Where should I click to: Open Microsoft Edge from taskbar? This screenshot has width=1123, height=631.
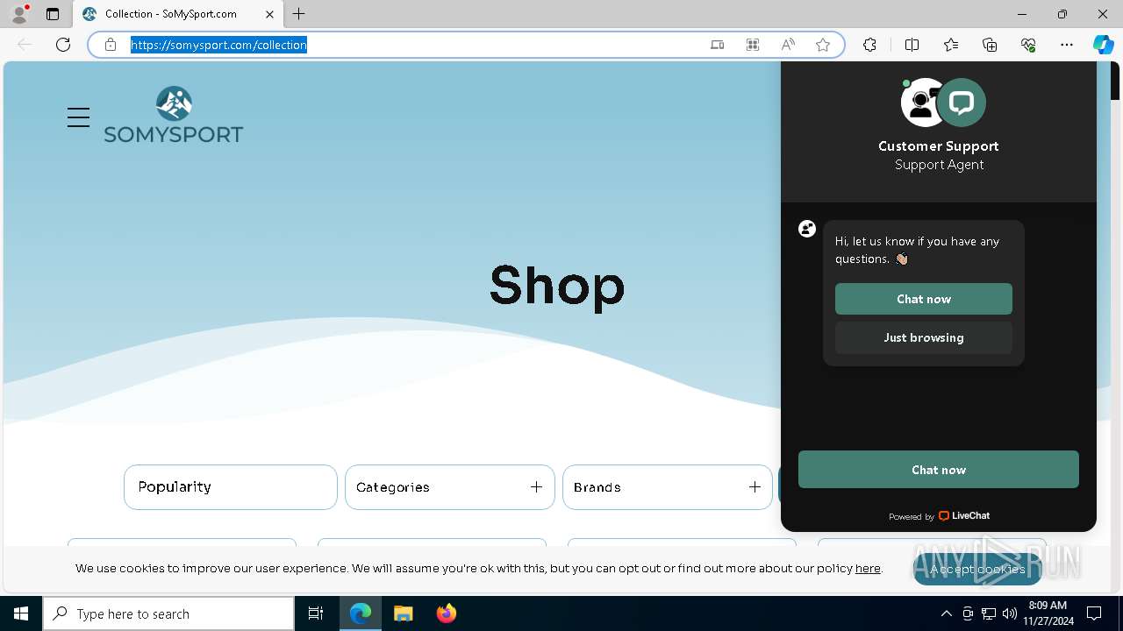(361, 613)
